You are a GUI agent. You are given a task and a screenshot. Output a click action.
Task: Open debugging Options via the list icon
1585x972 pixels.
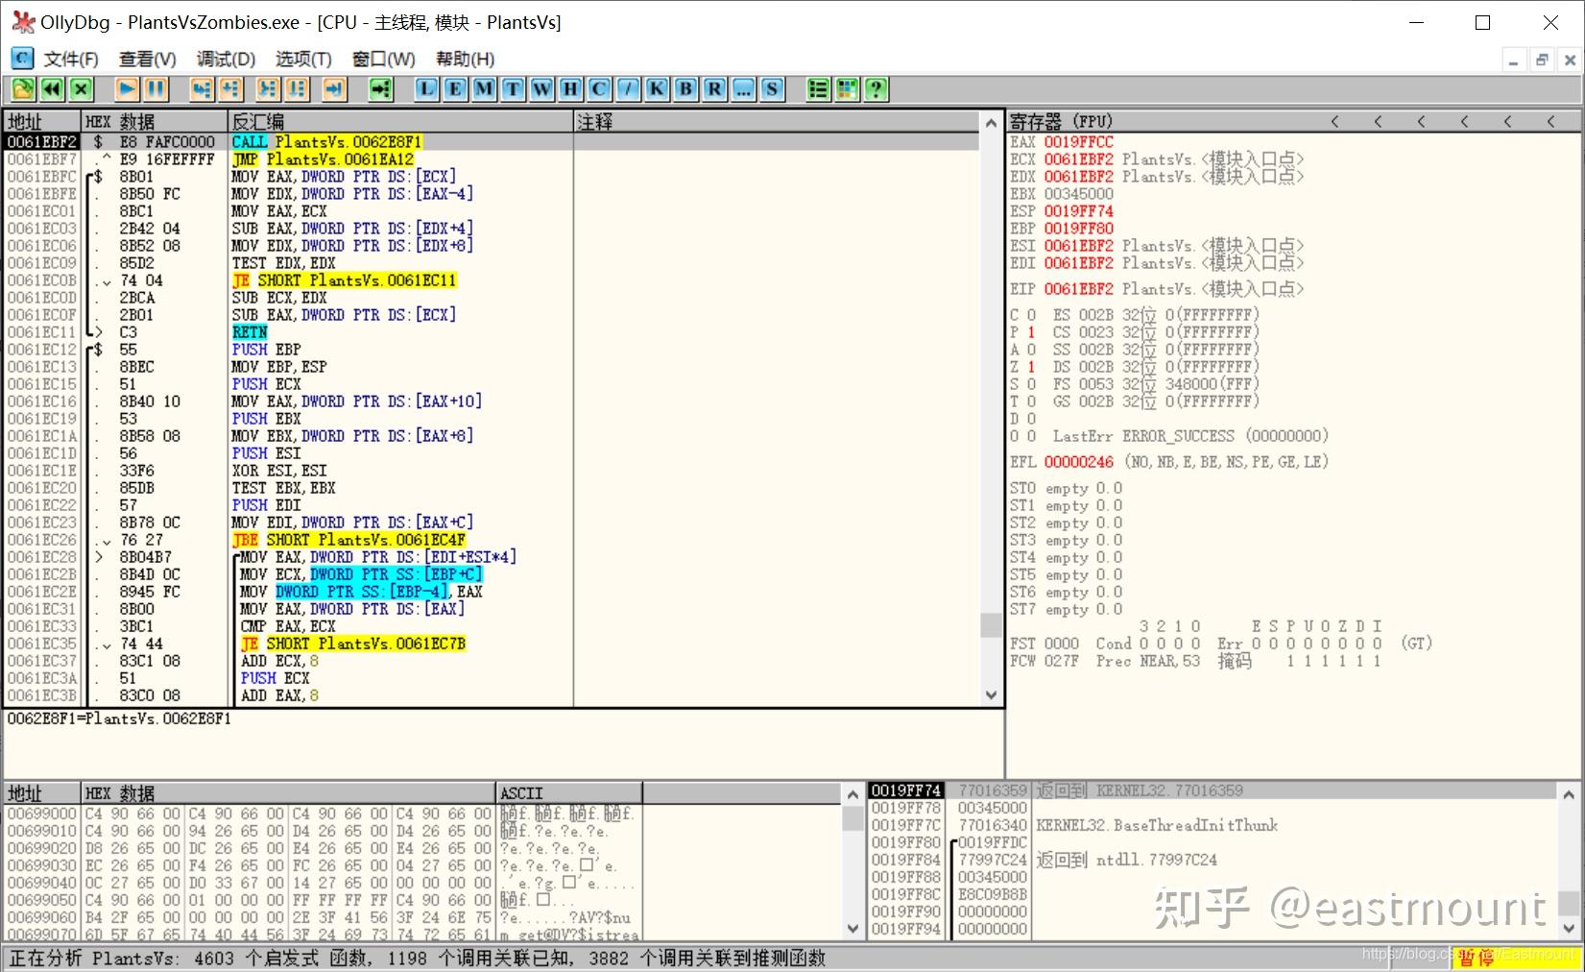(818, 88)
